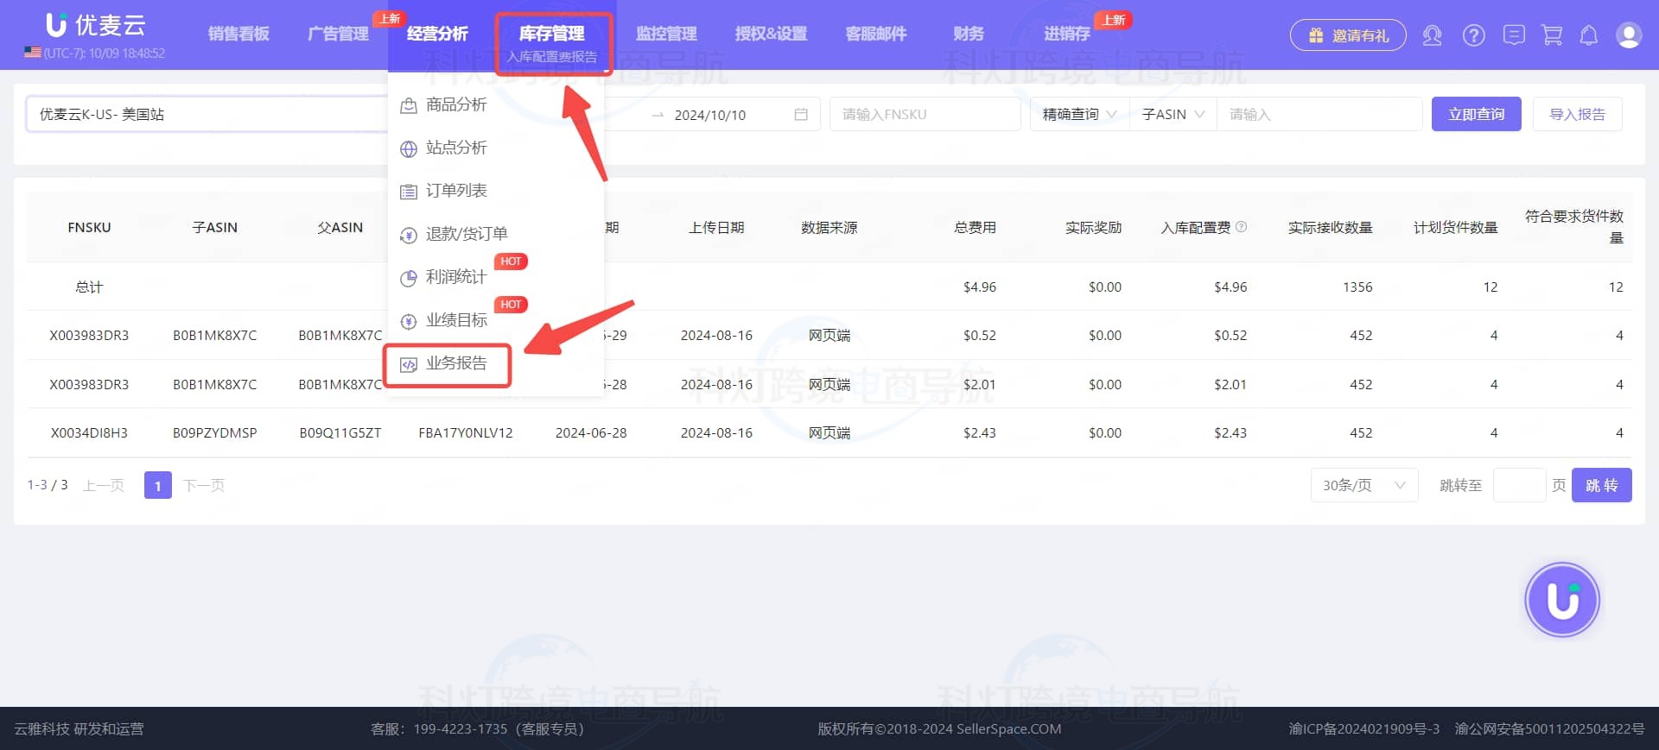The height and width of the screenshot is (750, 1659).
Task: Click the 利润统计 pie chart icon
Action: click(x=409, y=278)
